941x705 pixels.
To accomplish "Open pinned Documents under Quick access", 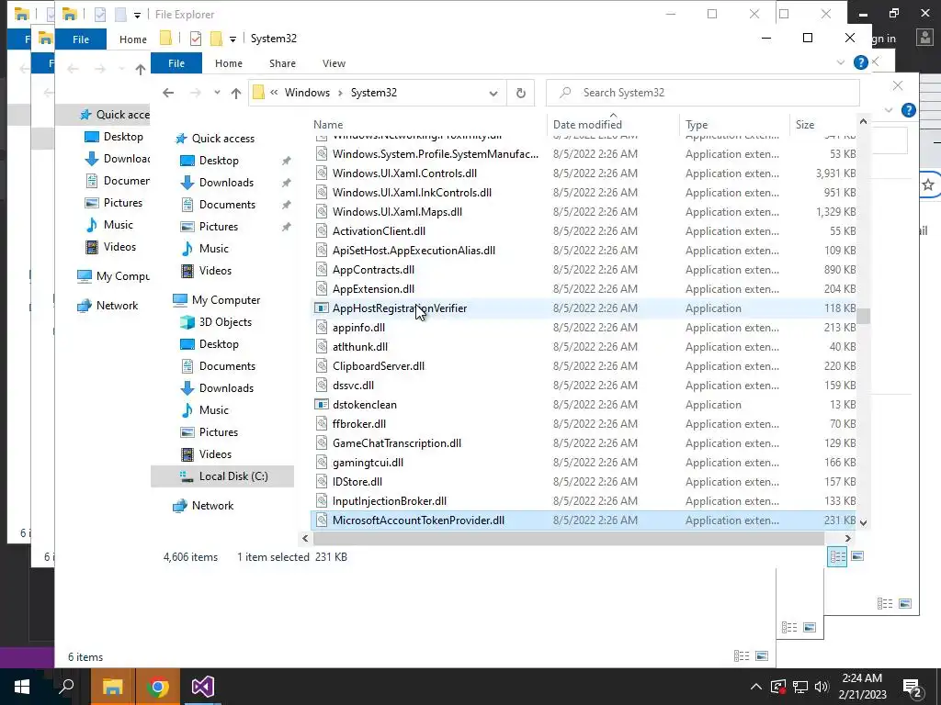I will (227, 205).
